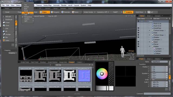Toggle visibility eye for Station group
This screenshot has height=97, width=173.
(138, 47)
